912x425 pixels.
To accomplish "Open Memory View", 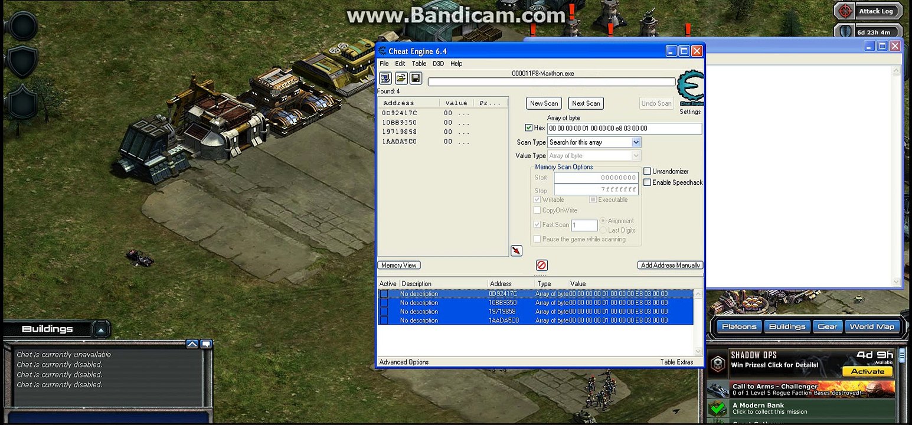I will (x=399, y=265).
